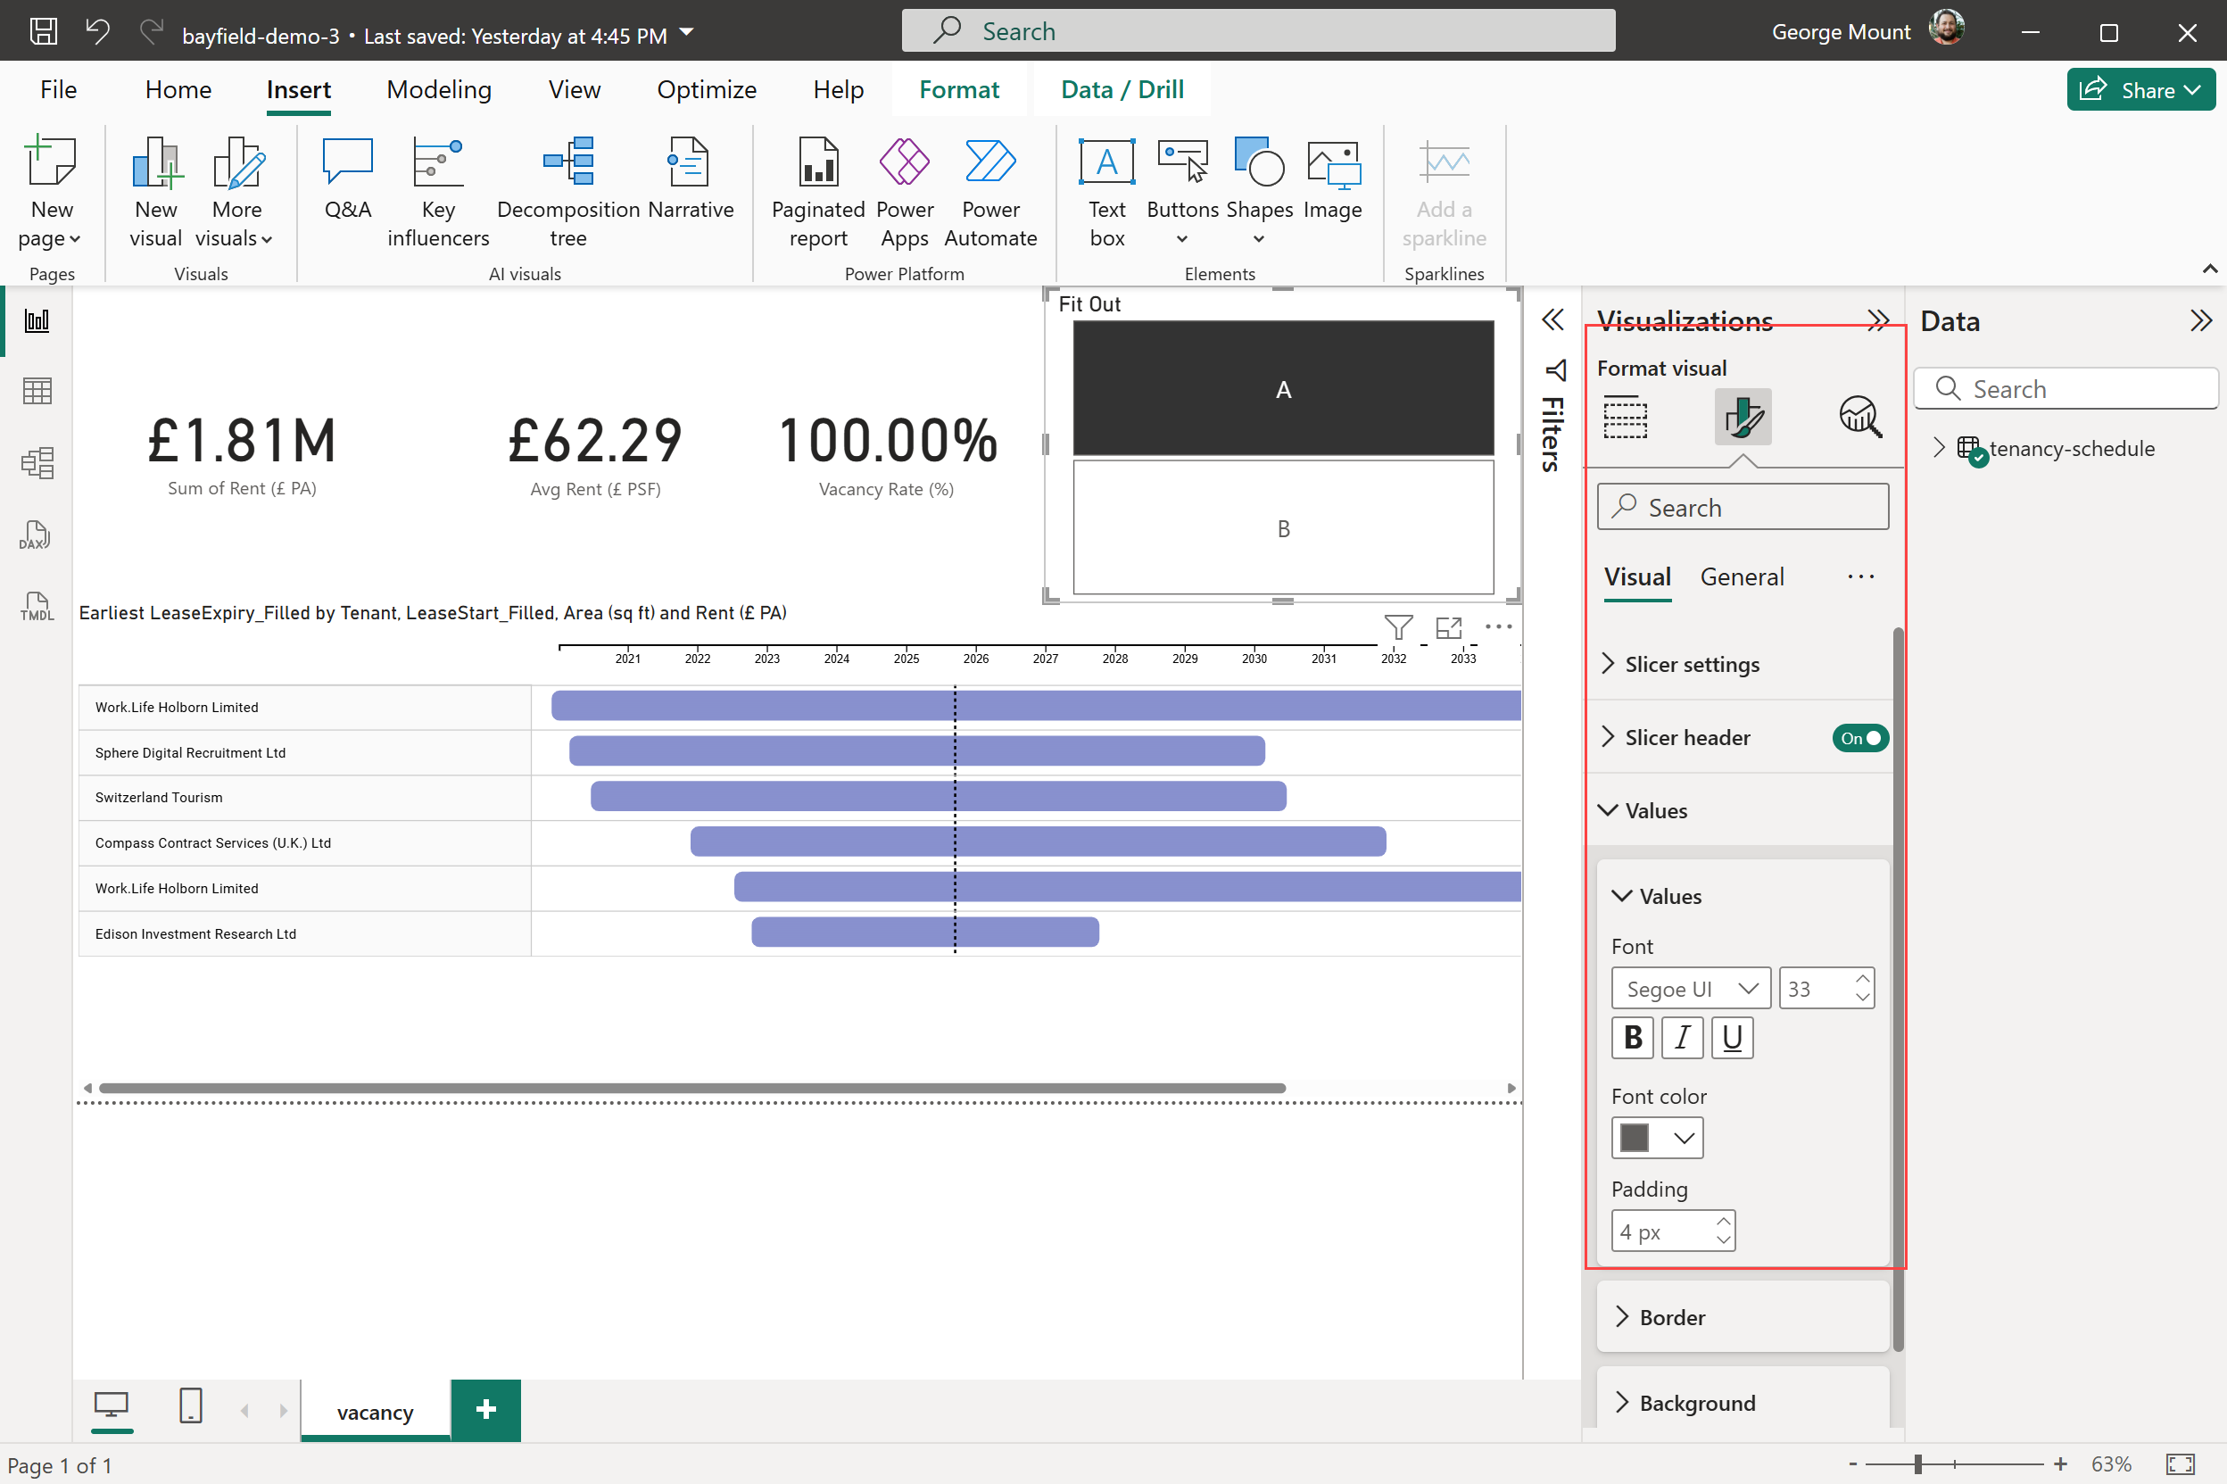Viewport: 2227px width, 1484px height.
Task: Toggle italic for slicer values font
Action: 1682,1038
